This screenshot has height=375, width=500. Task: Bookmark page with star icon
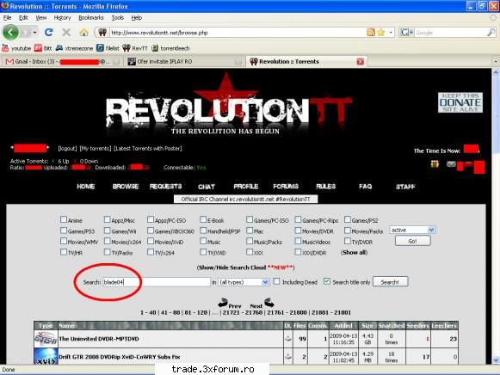[380, 32]
